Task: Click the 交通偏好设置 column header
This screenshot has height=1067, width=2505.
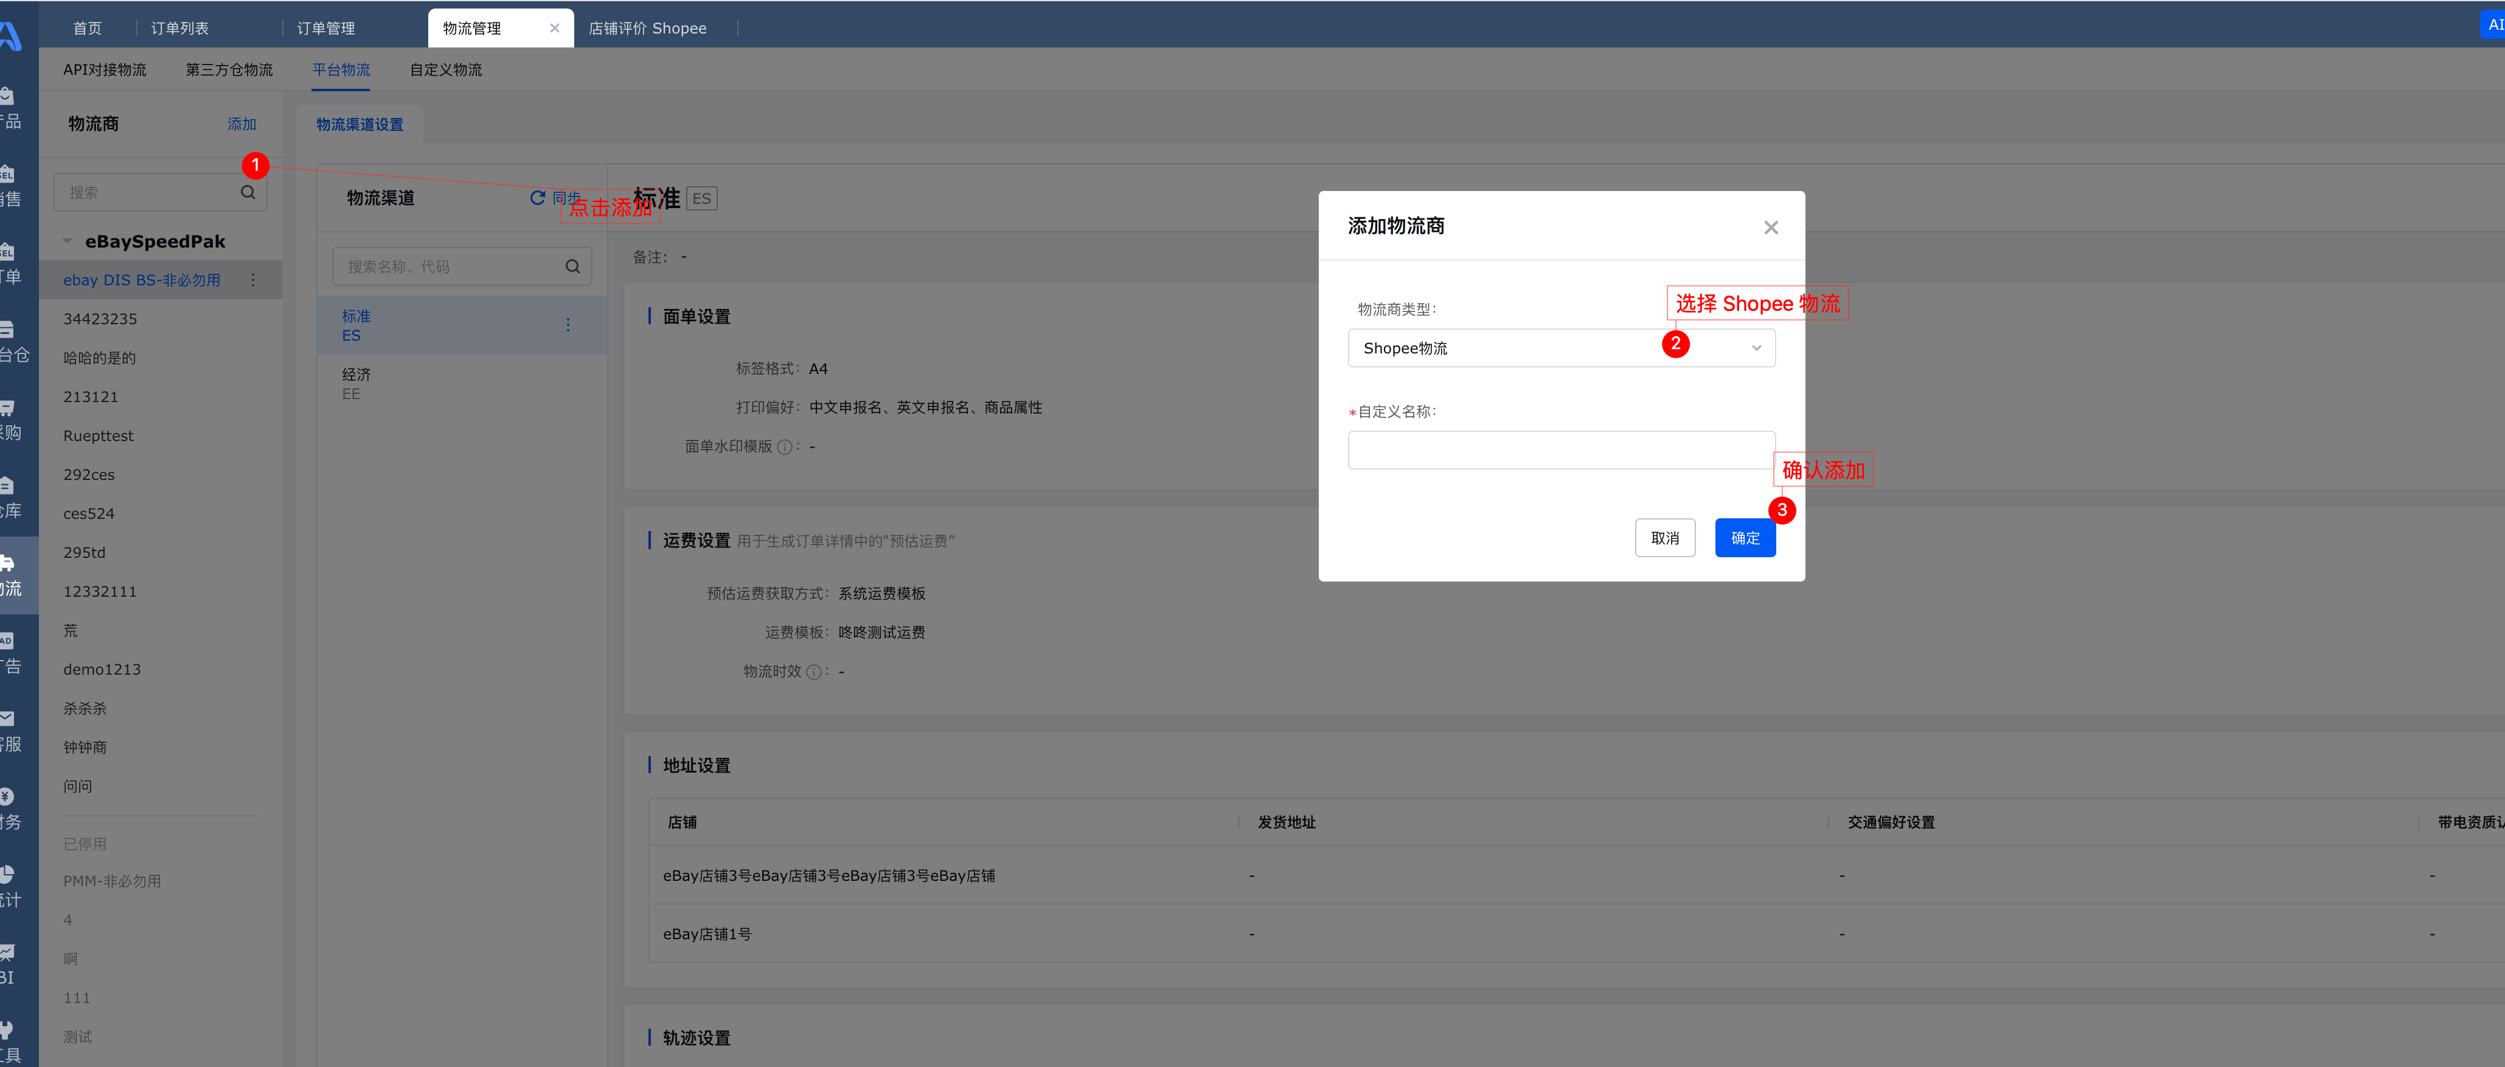Action: pos(1891,823)
